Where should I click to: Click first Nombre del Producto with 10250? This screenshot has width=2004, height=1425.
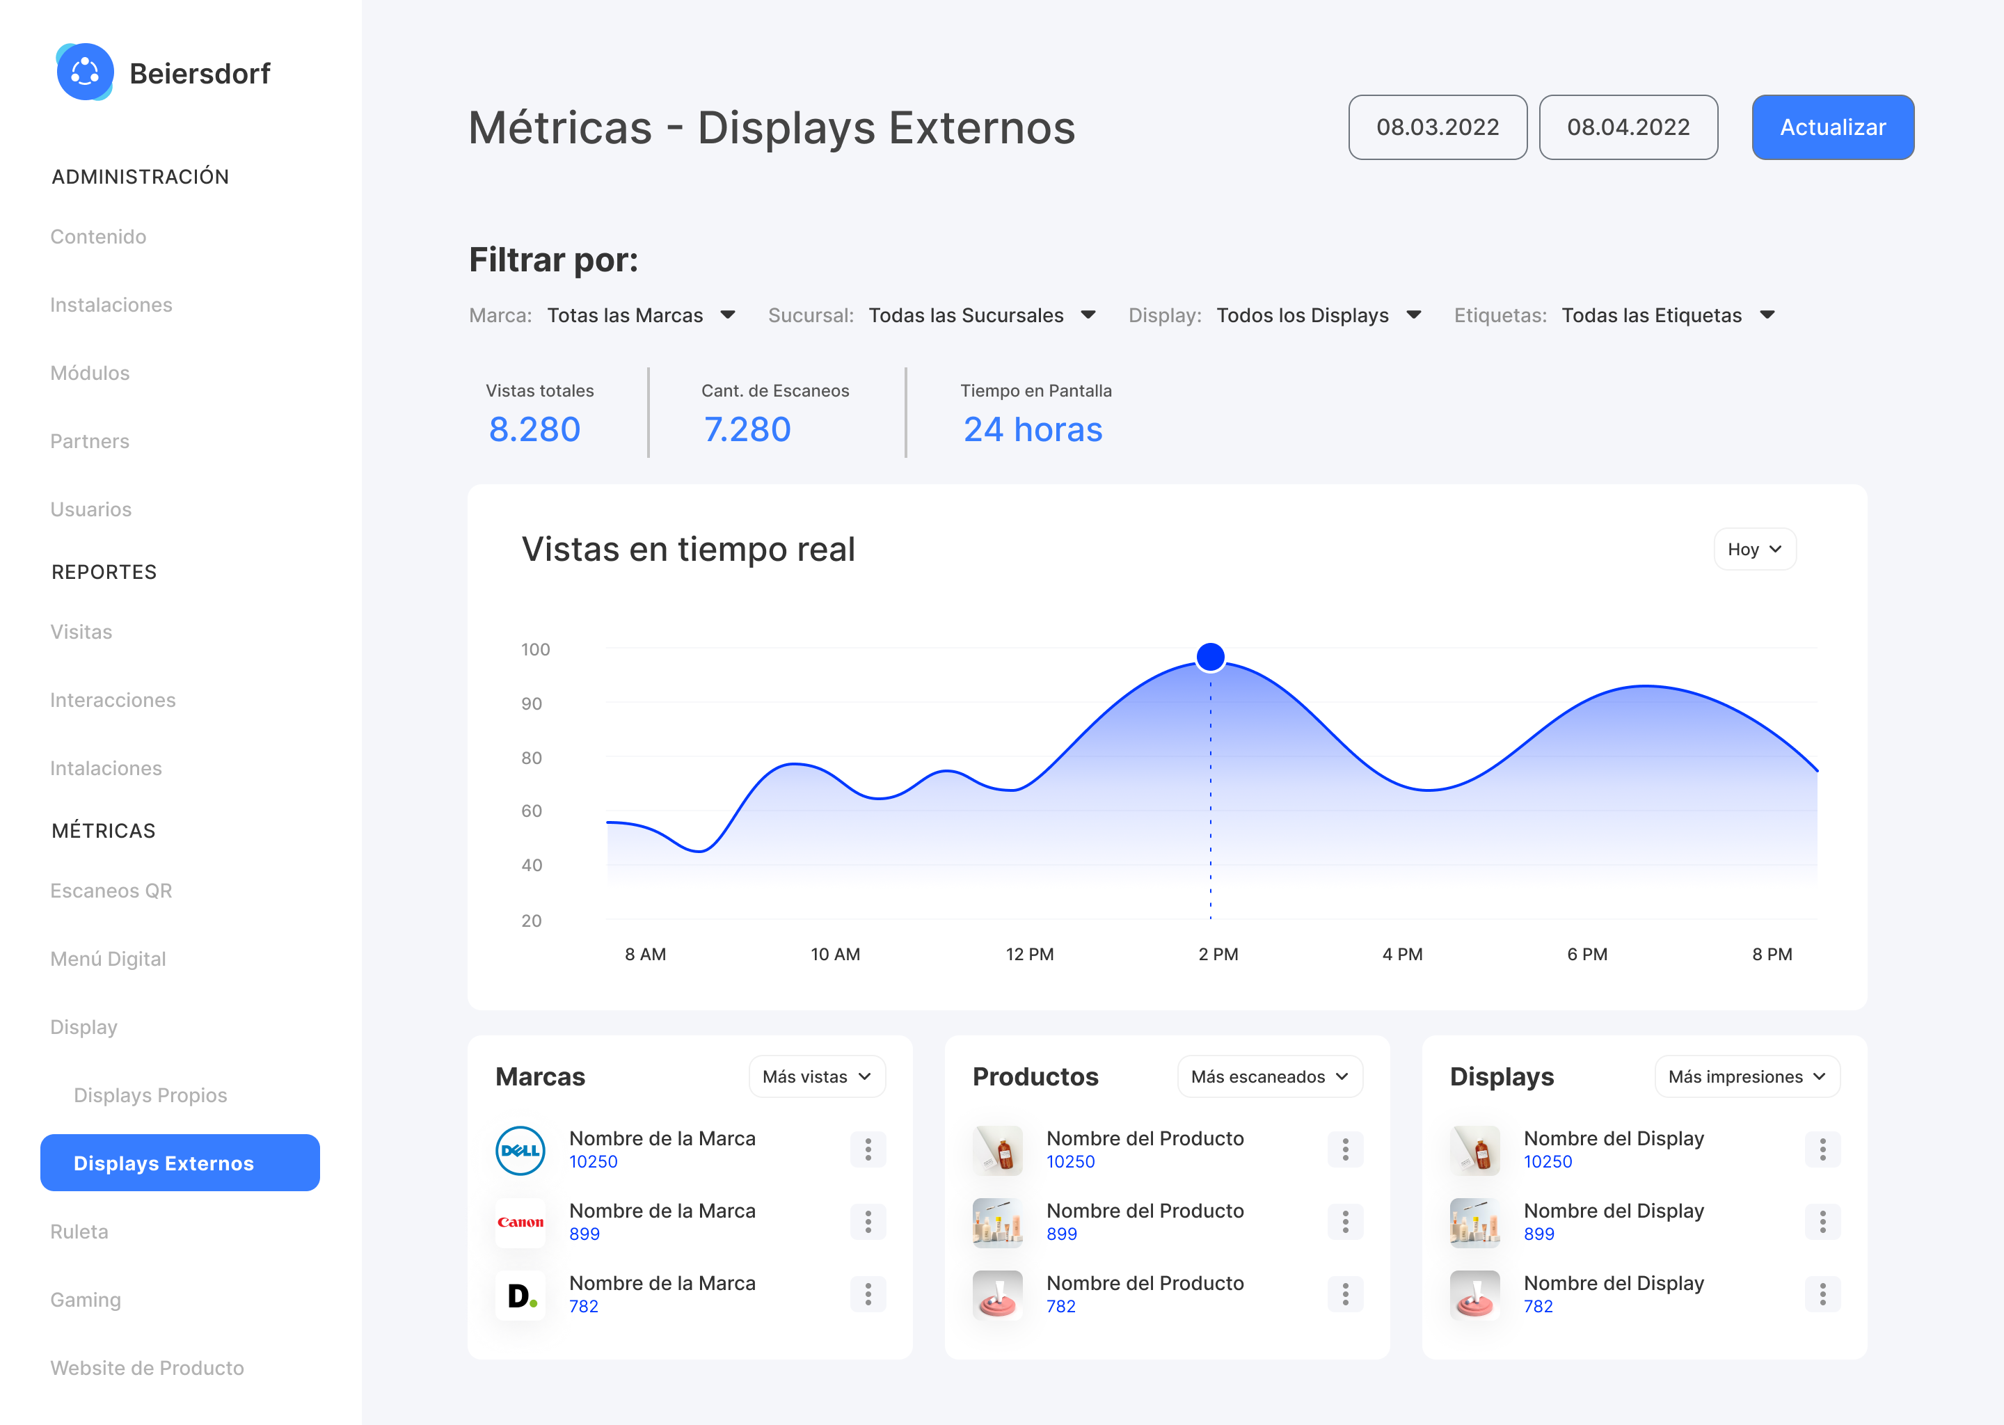tap(1145, 1138)
